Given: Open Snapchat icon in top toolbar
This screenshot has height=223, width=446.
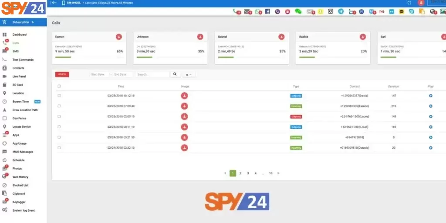Looking at the screenshot, I should 321,12.
